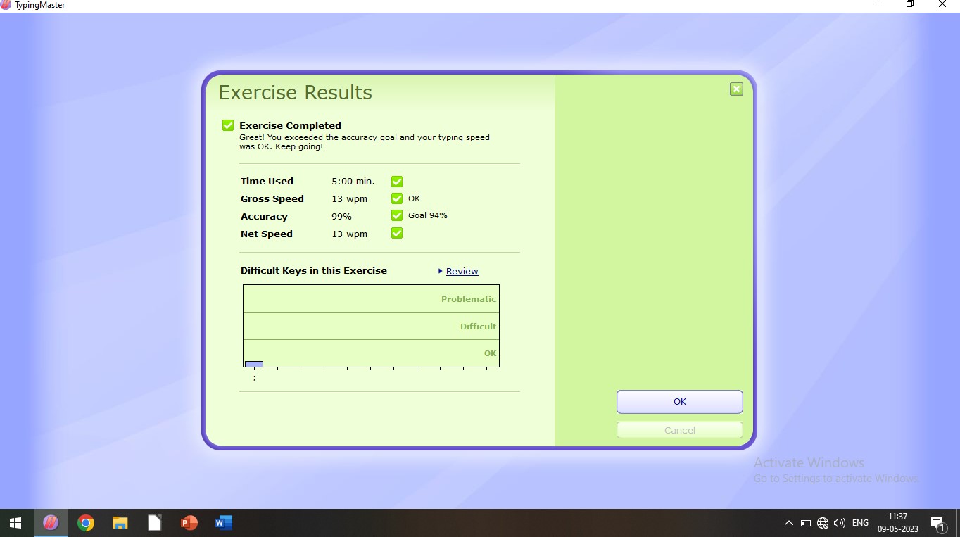This screenshot has width=960, height=537.
Task: Click the semicolon key bar in chart
Action: click(254, 364)
